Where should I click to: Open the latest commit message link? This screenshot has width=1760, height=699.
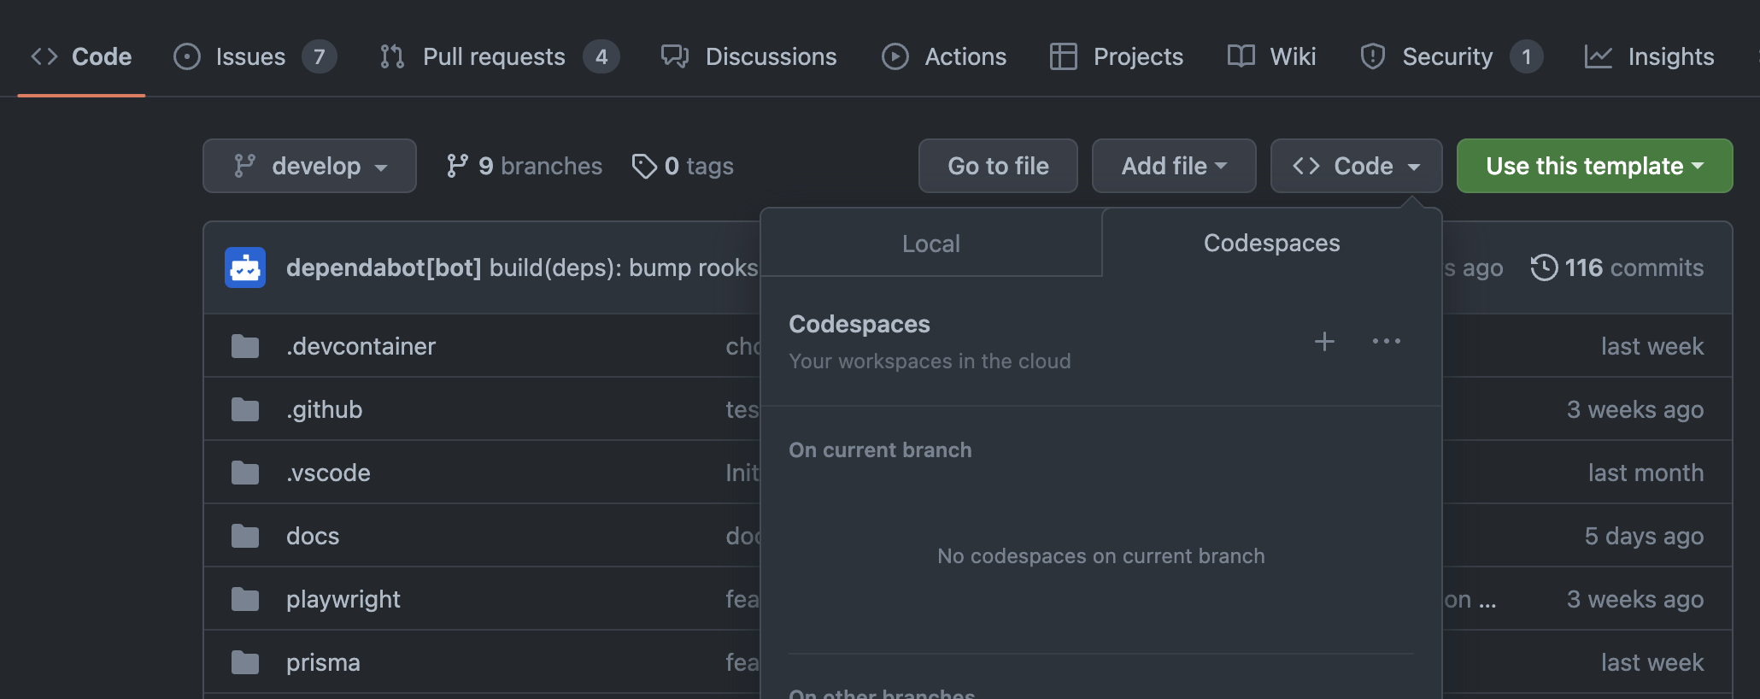(624, 267)
